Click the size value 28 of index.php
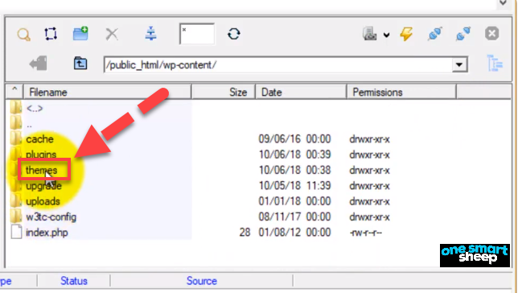The image size is (522, 293). click(245, 233)
